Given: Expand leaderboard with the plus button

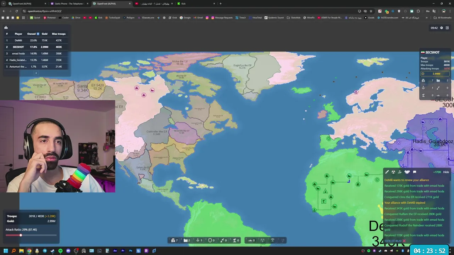Looking at the screenshot, I should [36, 73].
